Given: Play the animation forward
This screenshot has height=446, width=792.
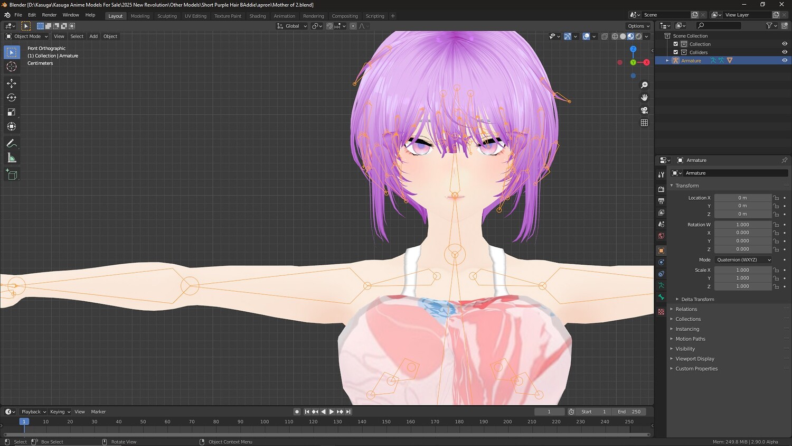Looking at the screenshot, I should coord(332,412).
